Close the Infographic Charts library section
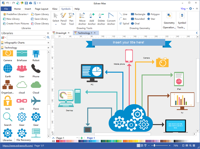 tap(48, 43)
